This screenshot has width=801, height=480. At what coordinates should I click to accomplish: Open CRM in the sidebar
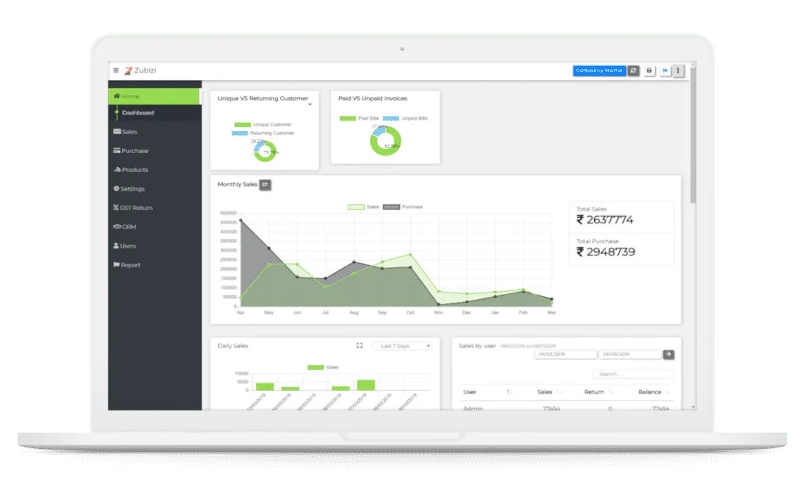point(124,227)
